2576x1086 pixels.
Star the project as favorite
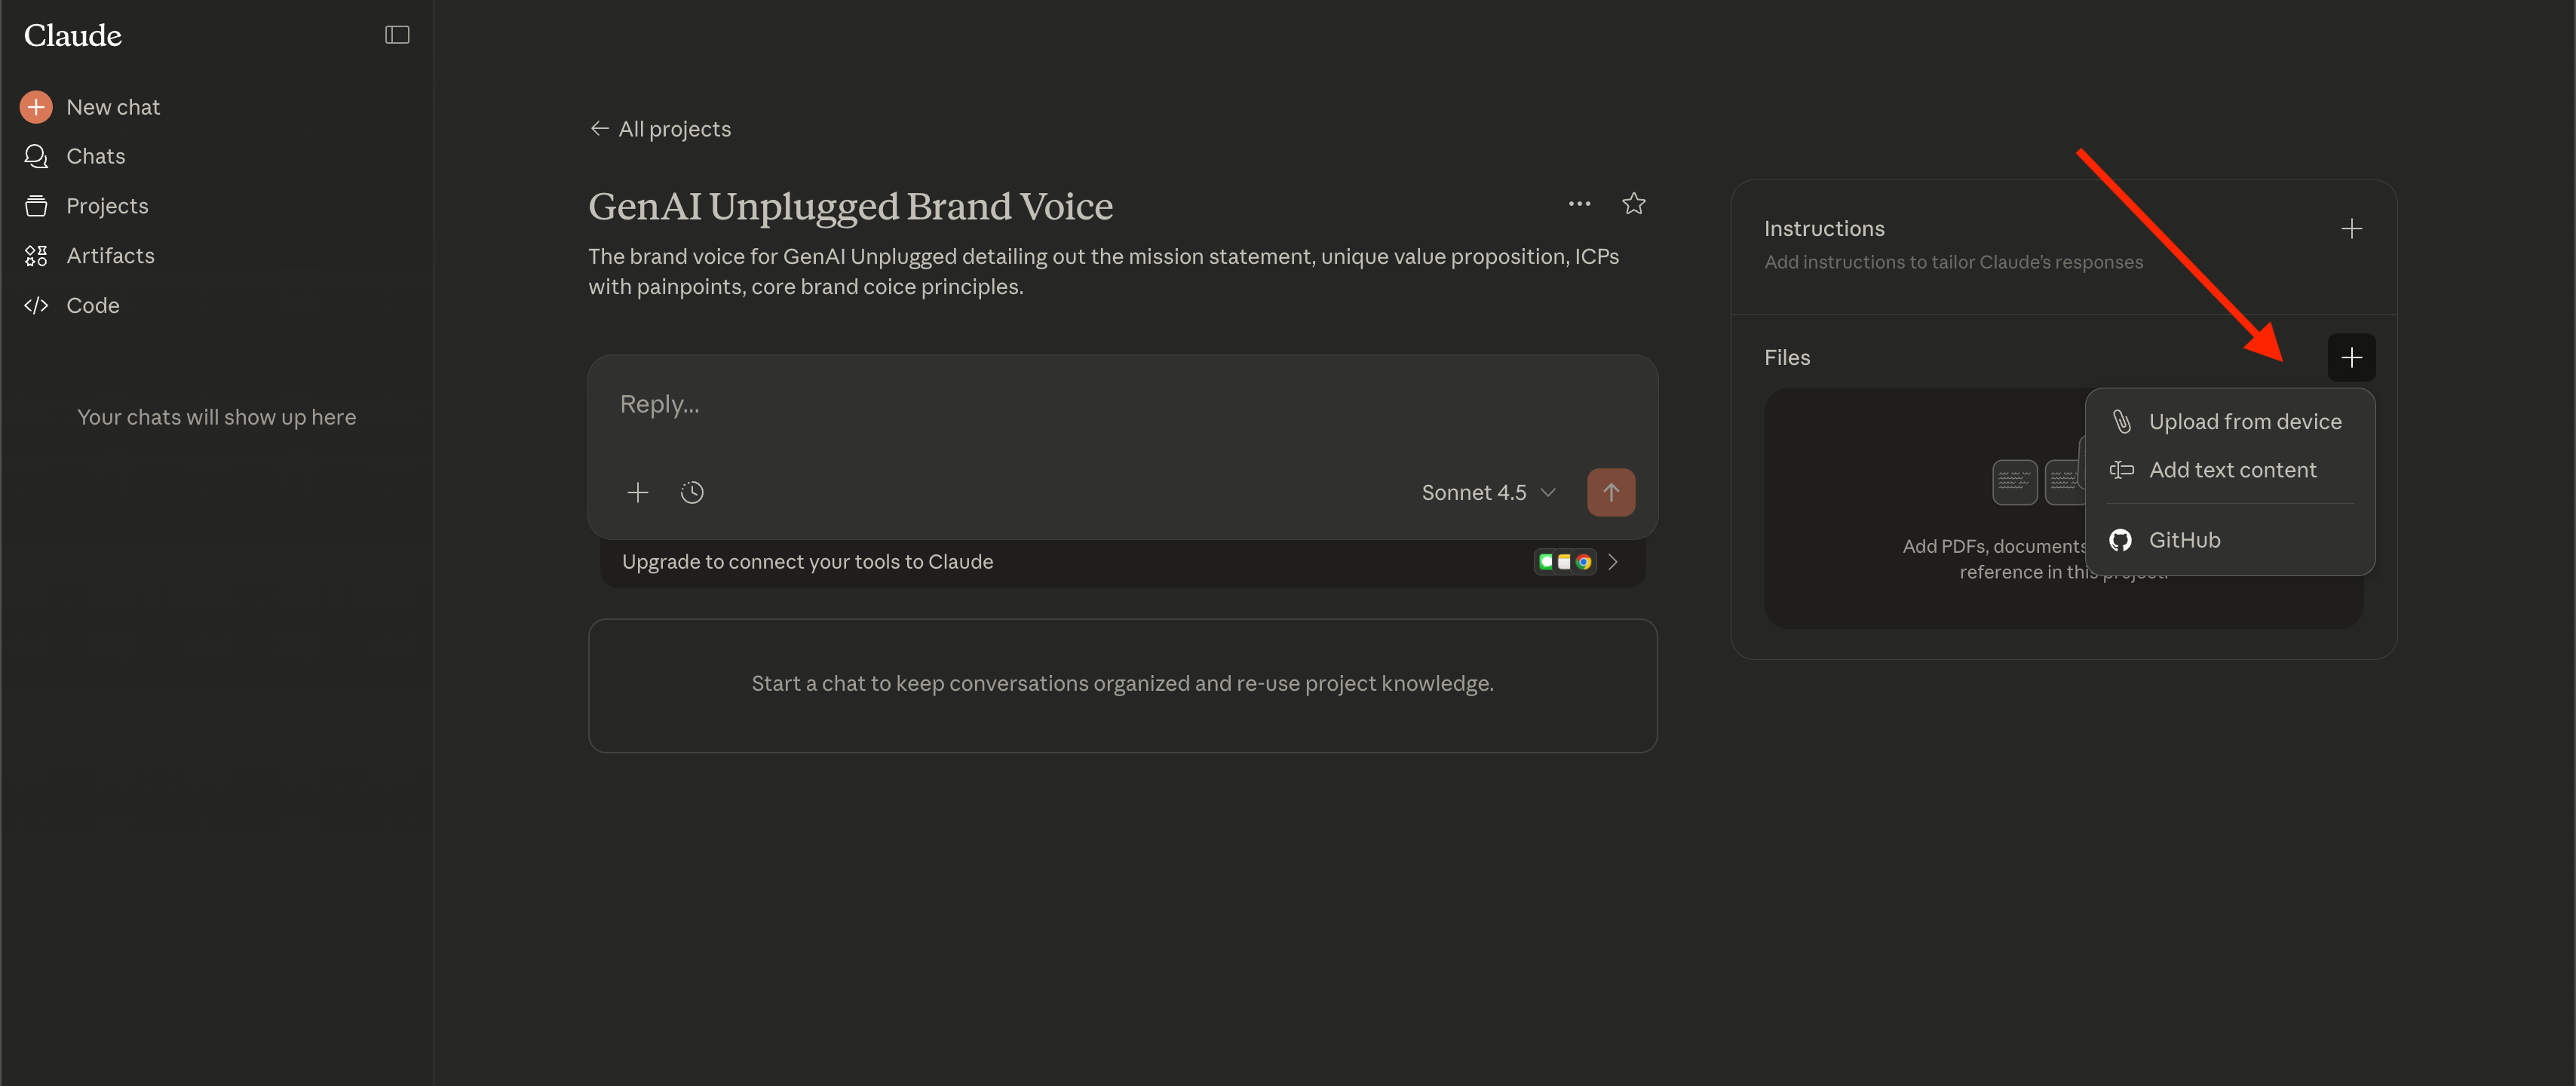(1633, 204)
